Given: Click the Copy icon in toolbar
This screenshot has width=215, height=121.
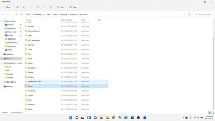Looking at the screenshot, I should click(x=24, y=7).
